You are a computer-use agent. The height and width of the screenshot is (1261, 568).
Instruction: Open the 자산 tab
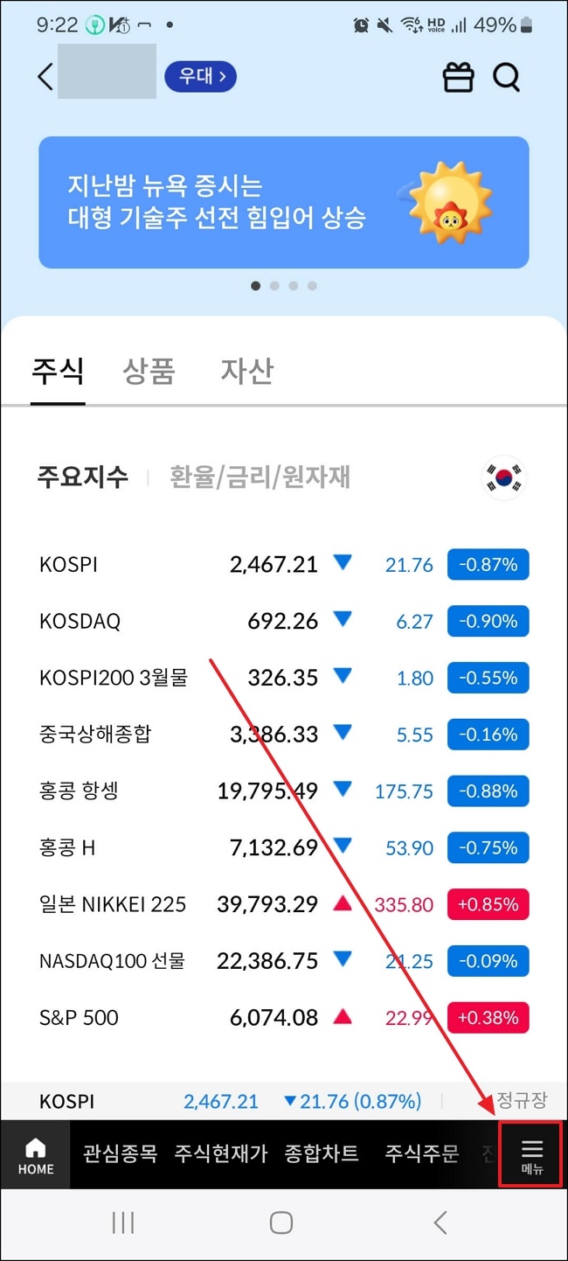246,371
